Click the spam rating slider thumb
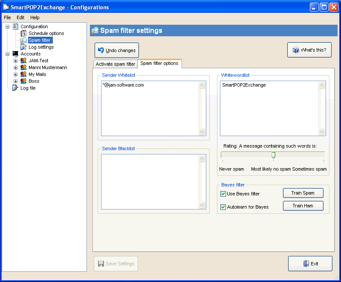This screenshot has width=341, height=282. tap(273, 155)
